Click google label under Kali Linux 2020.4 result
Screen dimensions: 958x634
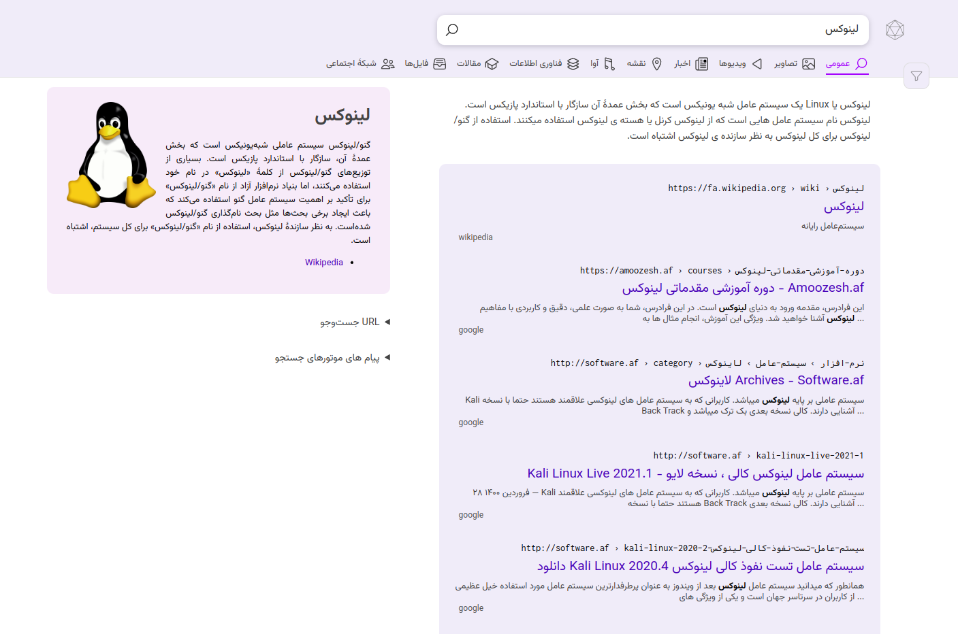tap(471, 608)
